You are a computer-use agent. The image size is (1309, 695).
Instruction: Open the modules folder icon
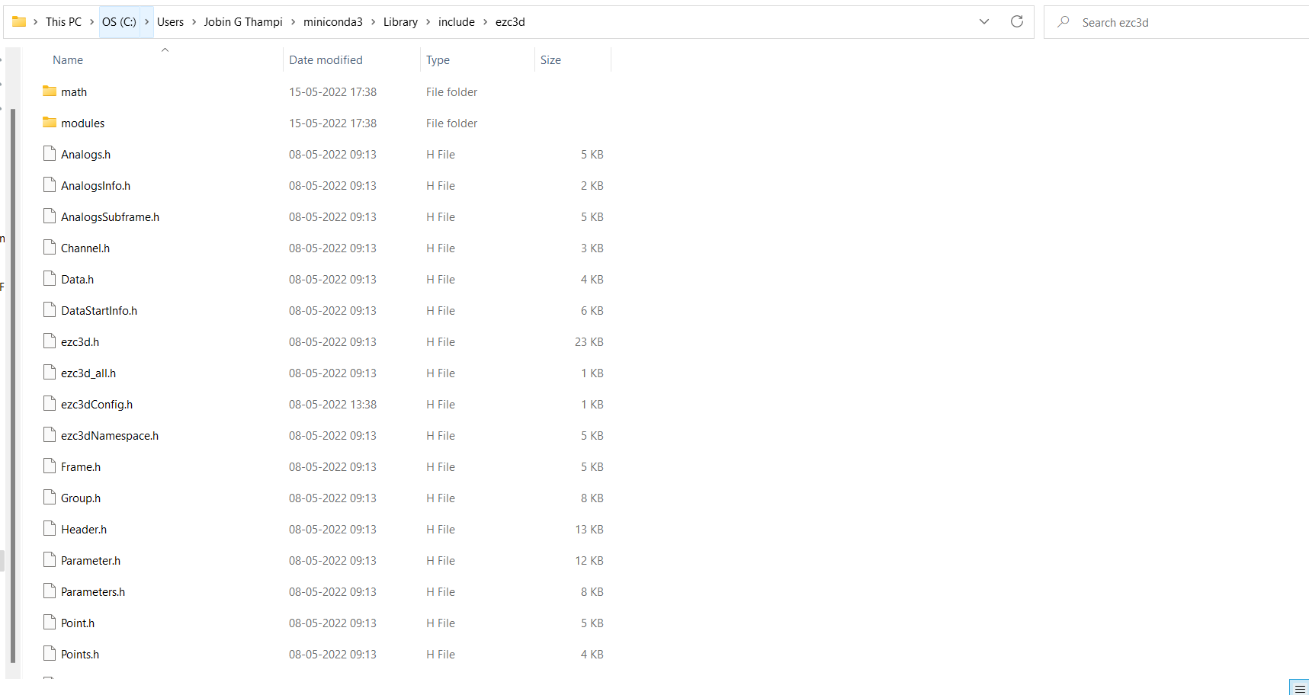point(48,122)
